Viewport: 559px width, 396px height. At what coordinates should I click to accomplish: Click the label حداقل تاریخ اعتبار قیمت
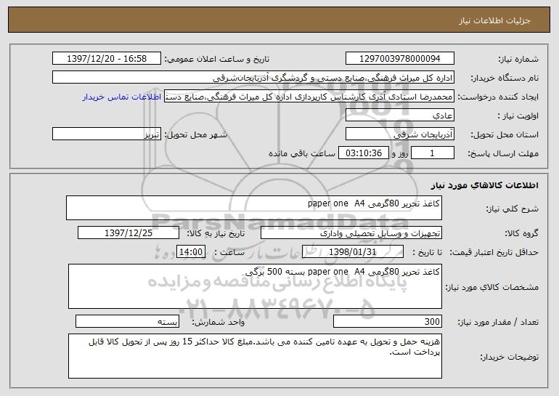[x=494, y=253]
